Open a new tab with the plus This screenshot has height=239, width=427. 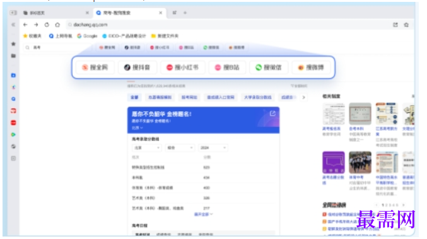tap(185, 13)
